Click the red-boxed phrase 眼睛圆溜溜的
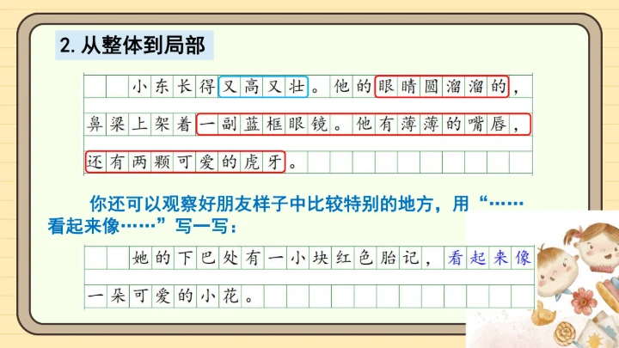This screenshot has height=348, width=619. pos(443,87)
